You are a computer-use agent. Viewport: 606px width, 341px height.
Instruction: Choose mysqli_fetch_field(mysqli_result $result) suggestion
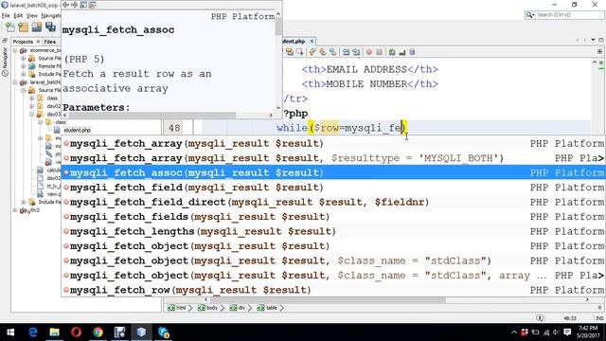pyautogui.click(x=333, y=188)
